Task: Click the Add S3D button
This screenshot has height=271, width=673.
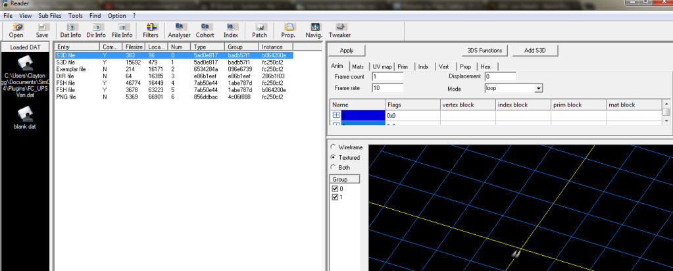Action: (535, 50)
